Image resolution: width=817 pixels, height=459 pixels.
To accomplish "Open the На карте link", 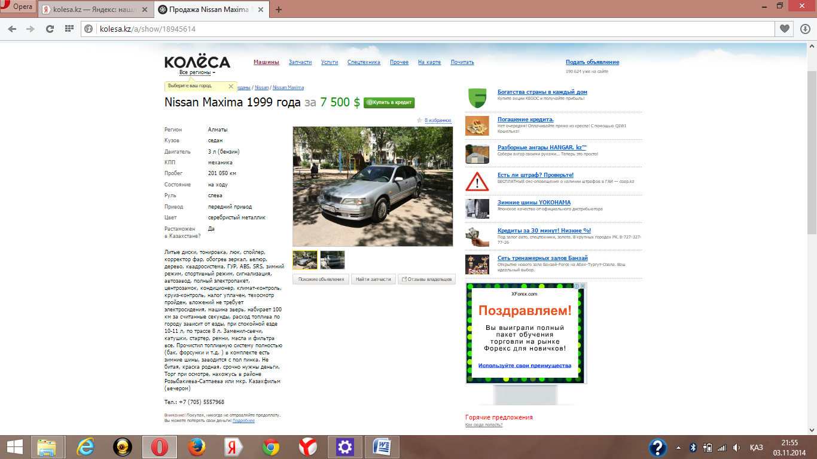I will 429,62.
